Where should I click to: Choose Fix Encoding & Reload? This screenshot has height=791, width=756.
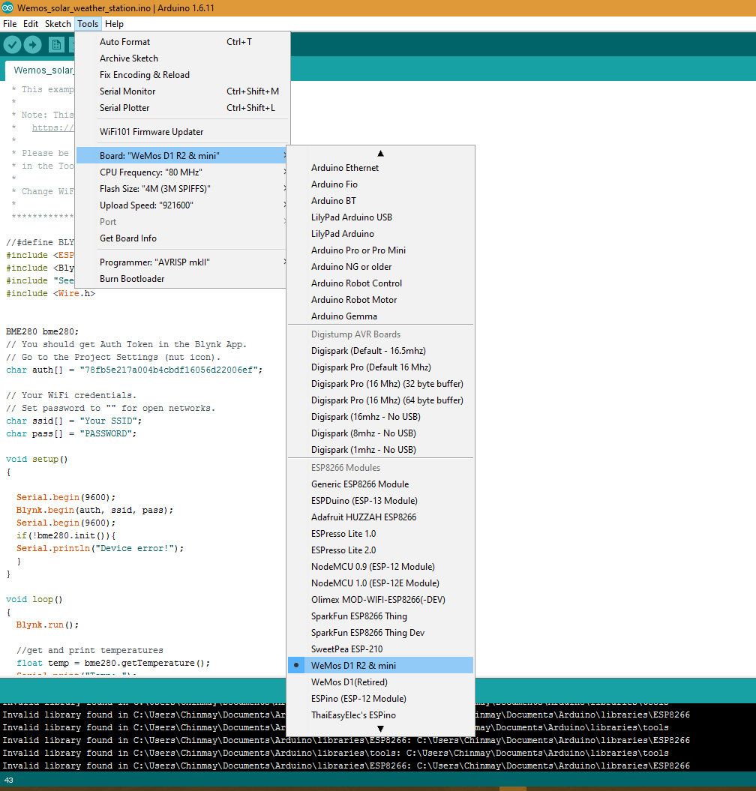click(x=182, y=75)
